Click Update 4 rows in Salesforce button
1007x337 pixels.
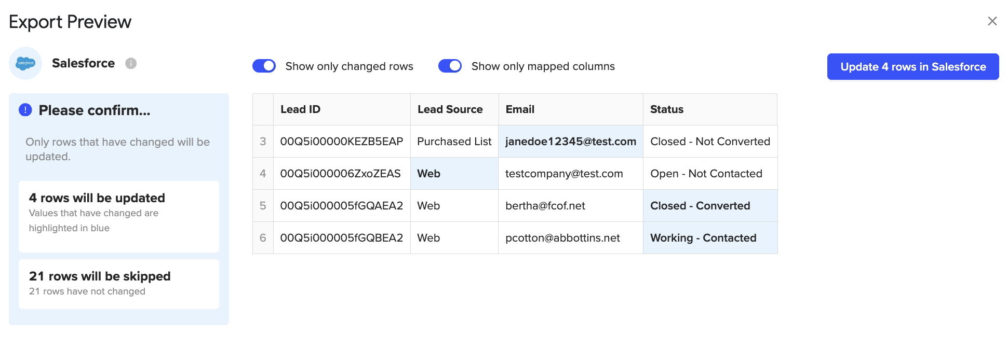coord(913,66)
